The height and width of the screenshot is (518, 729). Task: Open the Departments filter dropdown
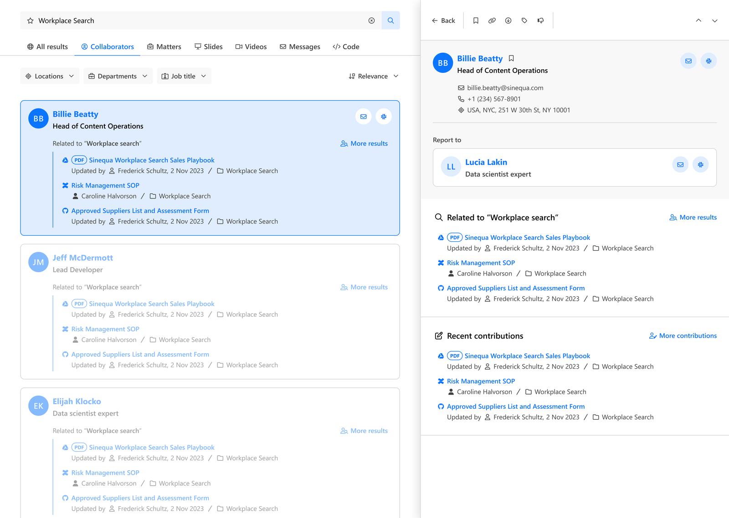pos(118,76)
